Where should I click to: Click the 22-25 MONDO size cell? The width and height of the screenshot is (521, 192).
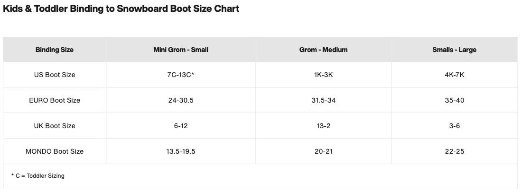point(454,151)
